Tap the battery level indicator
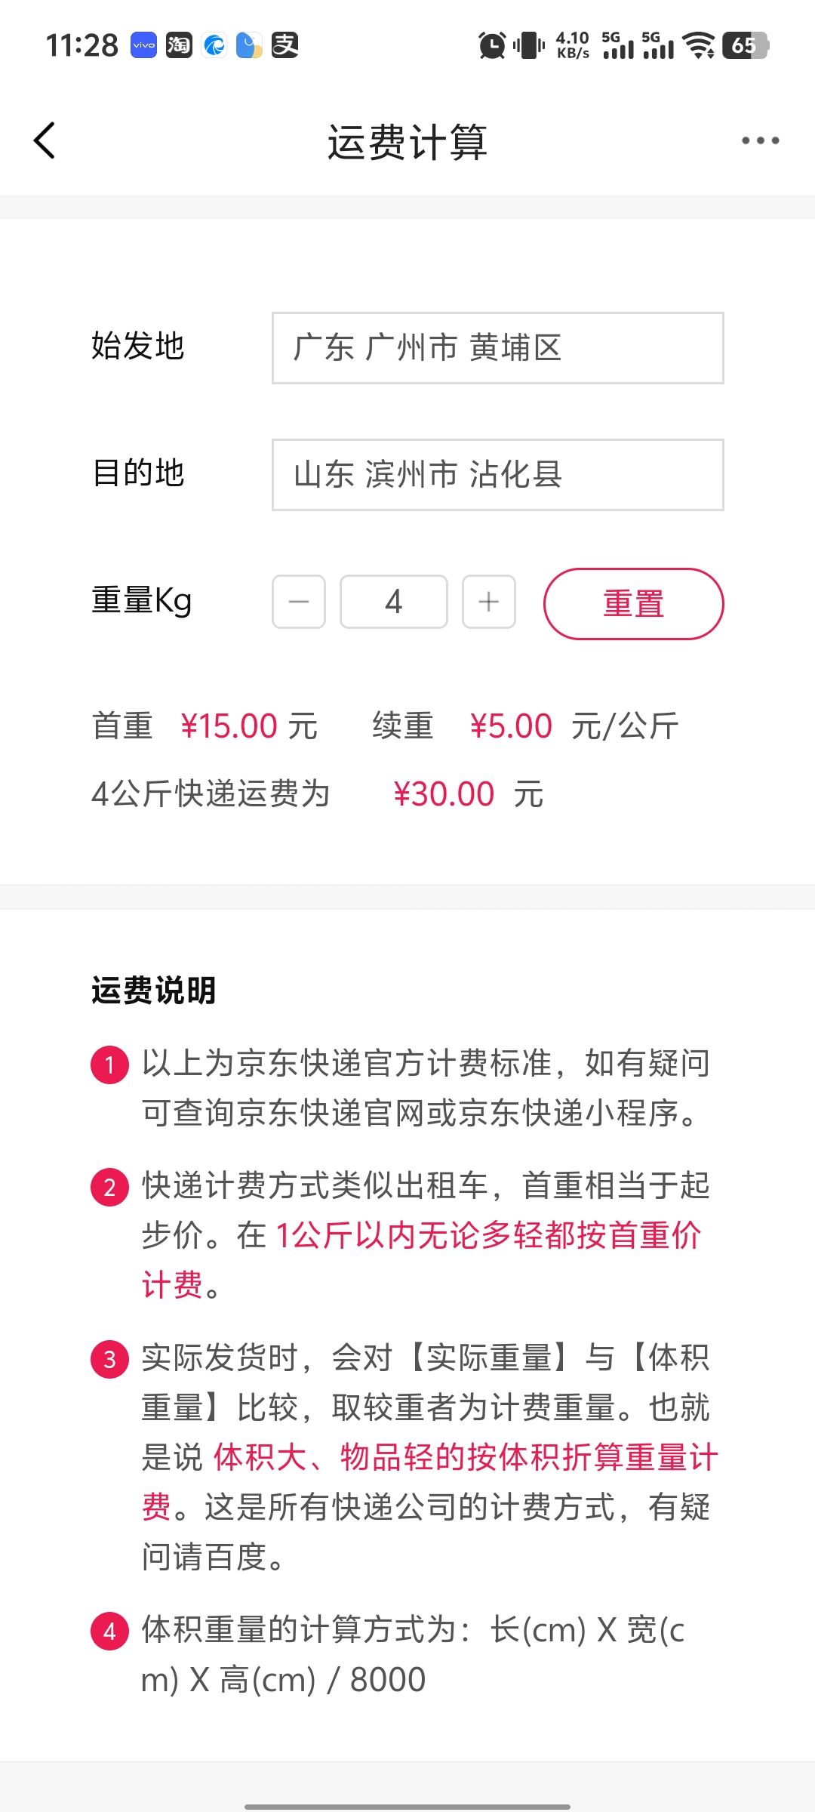The image size is (815, 1812). pos(745,45)
